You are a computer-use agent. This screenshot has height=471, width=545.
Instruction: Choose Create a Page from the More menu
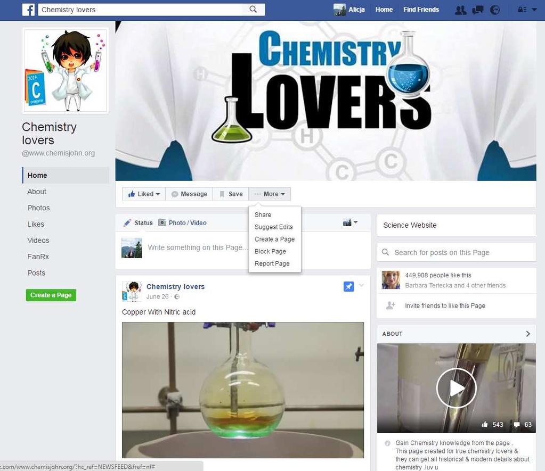pyautogui.click(x=274, y=239)
